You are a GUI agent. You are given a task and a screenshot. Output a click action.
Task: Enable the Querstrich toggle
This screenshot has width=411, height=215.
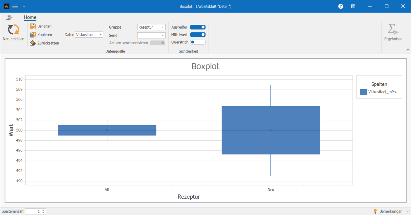click(x=198, y=42)
